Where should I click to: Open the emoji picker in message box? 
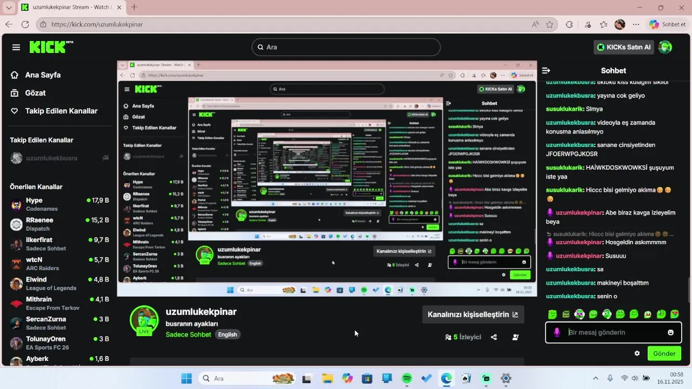[x=670, y=332]
